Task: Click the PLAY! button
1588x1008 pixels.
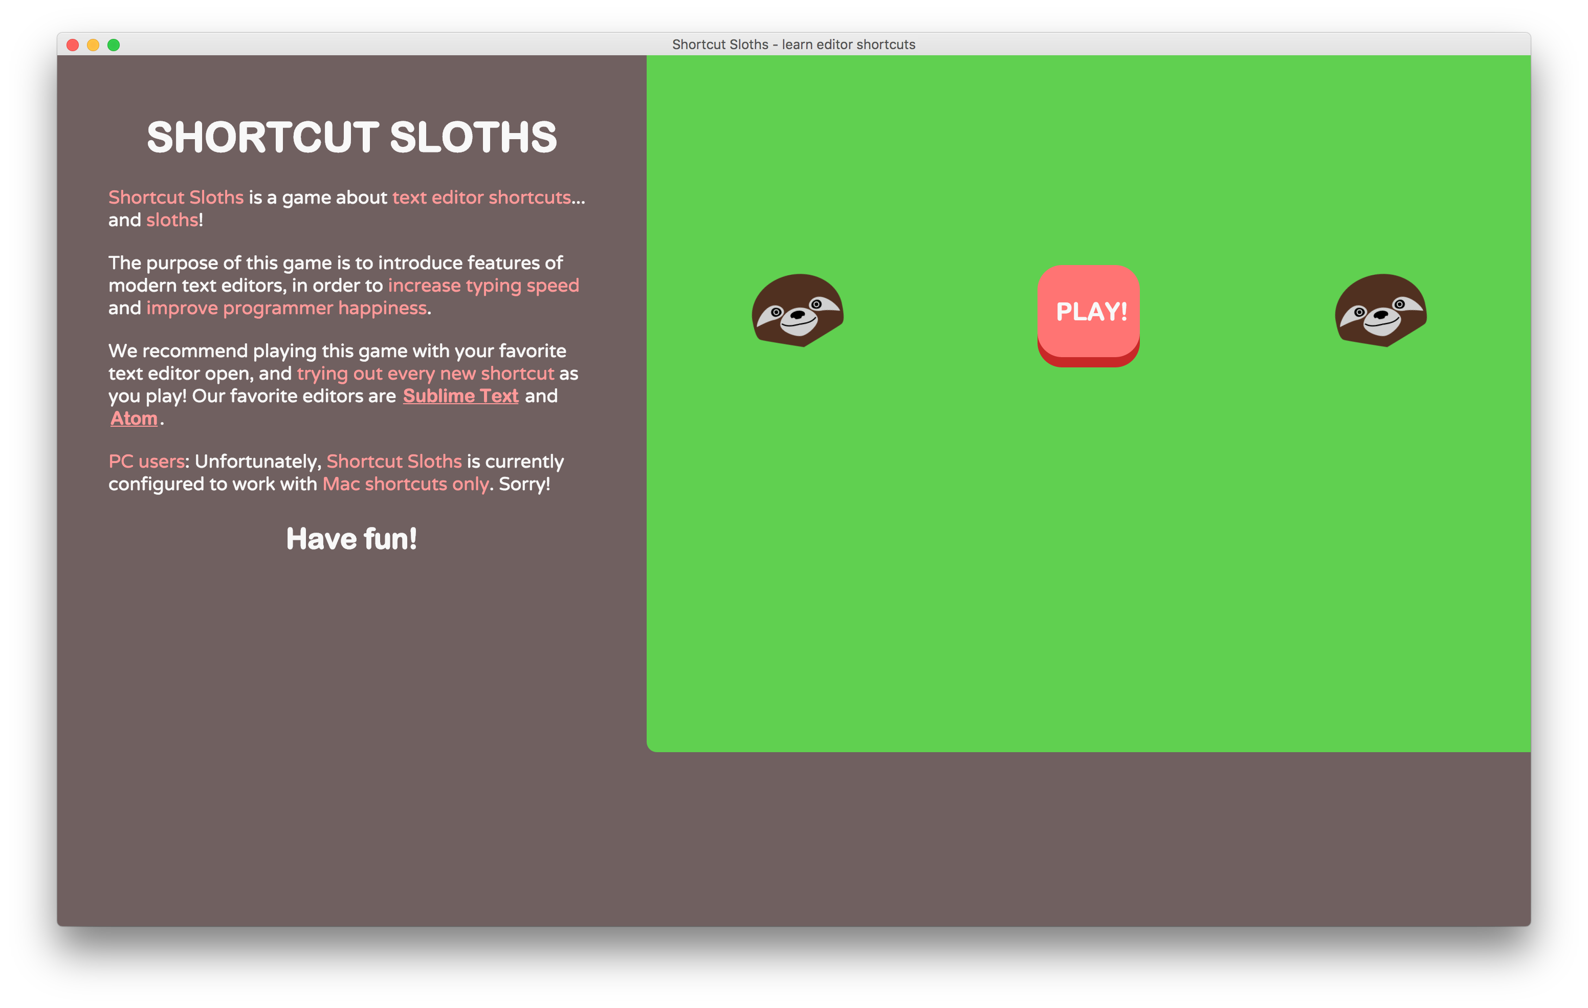Action: 1088,313
